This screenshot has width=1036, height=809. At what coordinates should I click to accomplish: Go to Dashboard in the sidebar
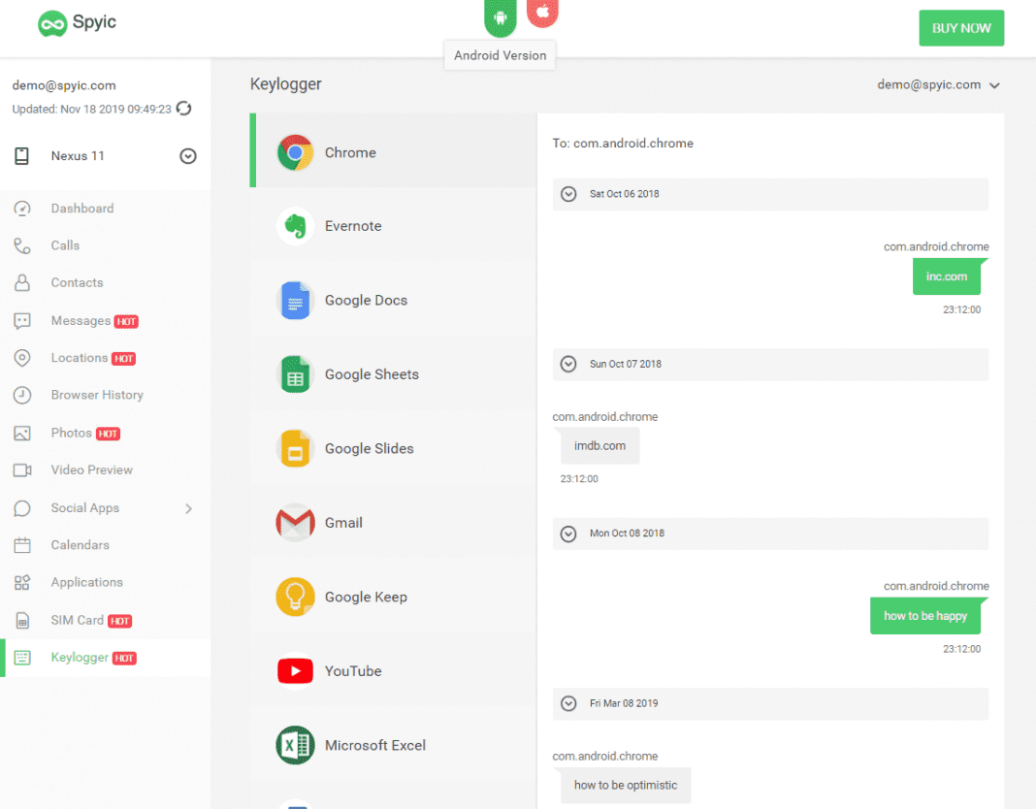81,209
